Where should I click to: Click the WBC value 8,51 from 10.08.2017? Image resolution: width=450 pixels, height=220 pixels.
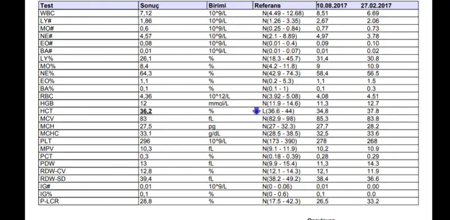point(322,13)
